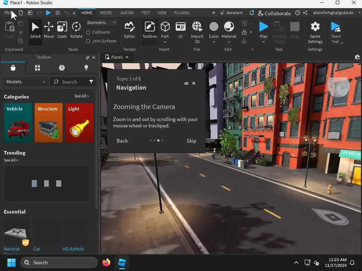Open the Vehicle category card
362x271 pixels.
[x=18, y=122]
